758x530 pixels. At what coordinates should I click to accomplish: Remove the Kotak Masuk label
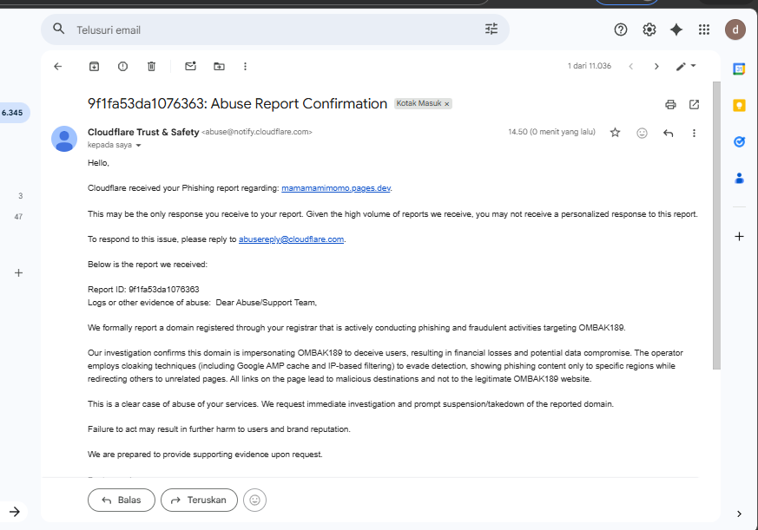point(446,104)
